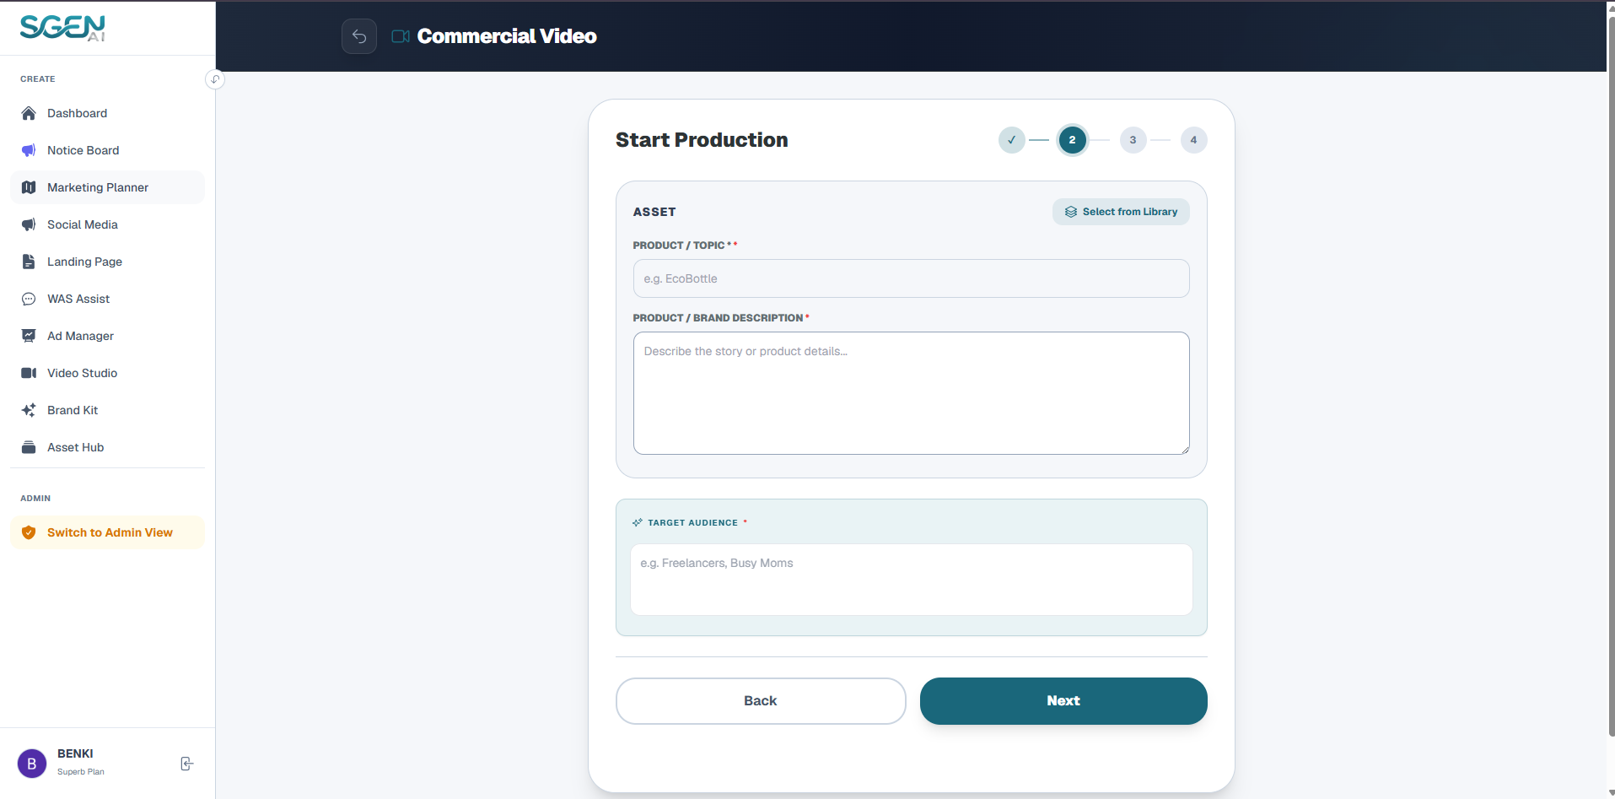Click the description textarea resize handle
Image resolution: width=1615 pixels, height=799 pixels.
1185,450
